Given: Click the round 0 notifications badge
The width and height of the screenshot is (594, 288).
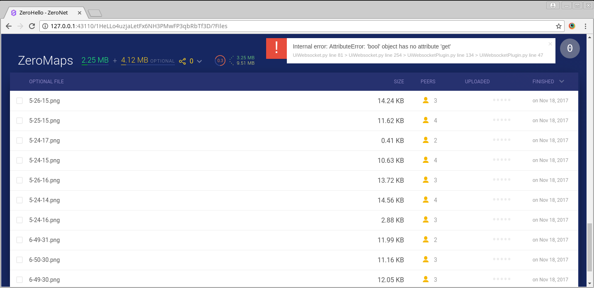Looking at the screenshot, I should pyautogui.click(x=570, y=48).
